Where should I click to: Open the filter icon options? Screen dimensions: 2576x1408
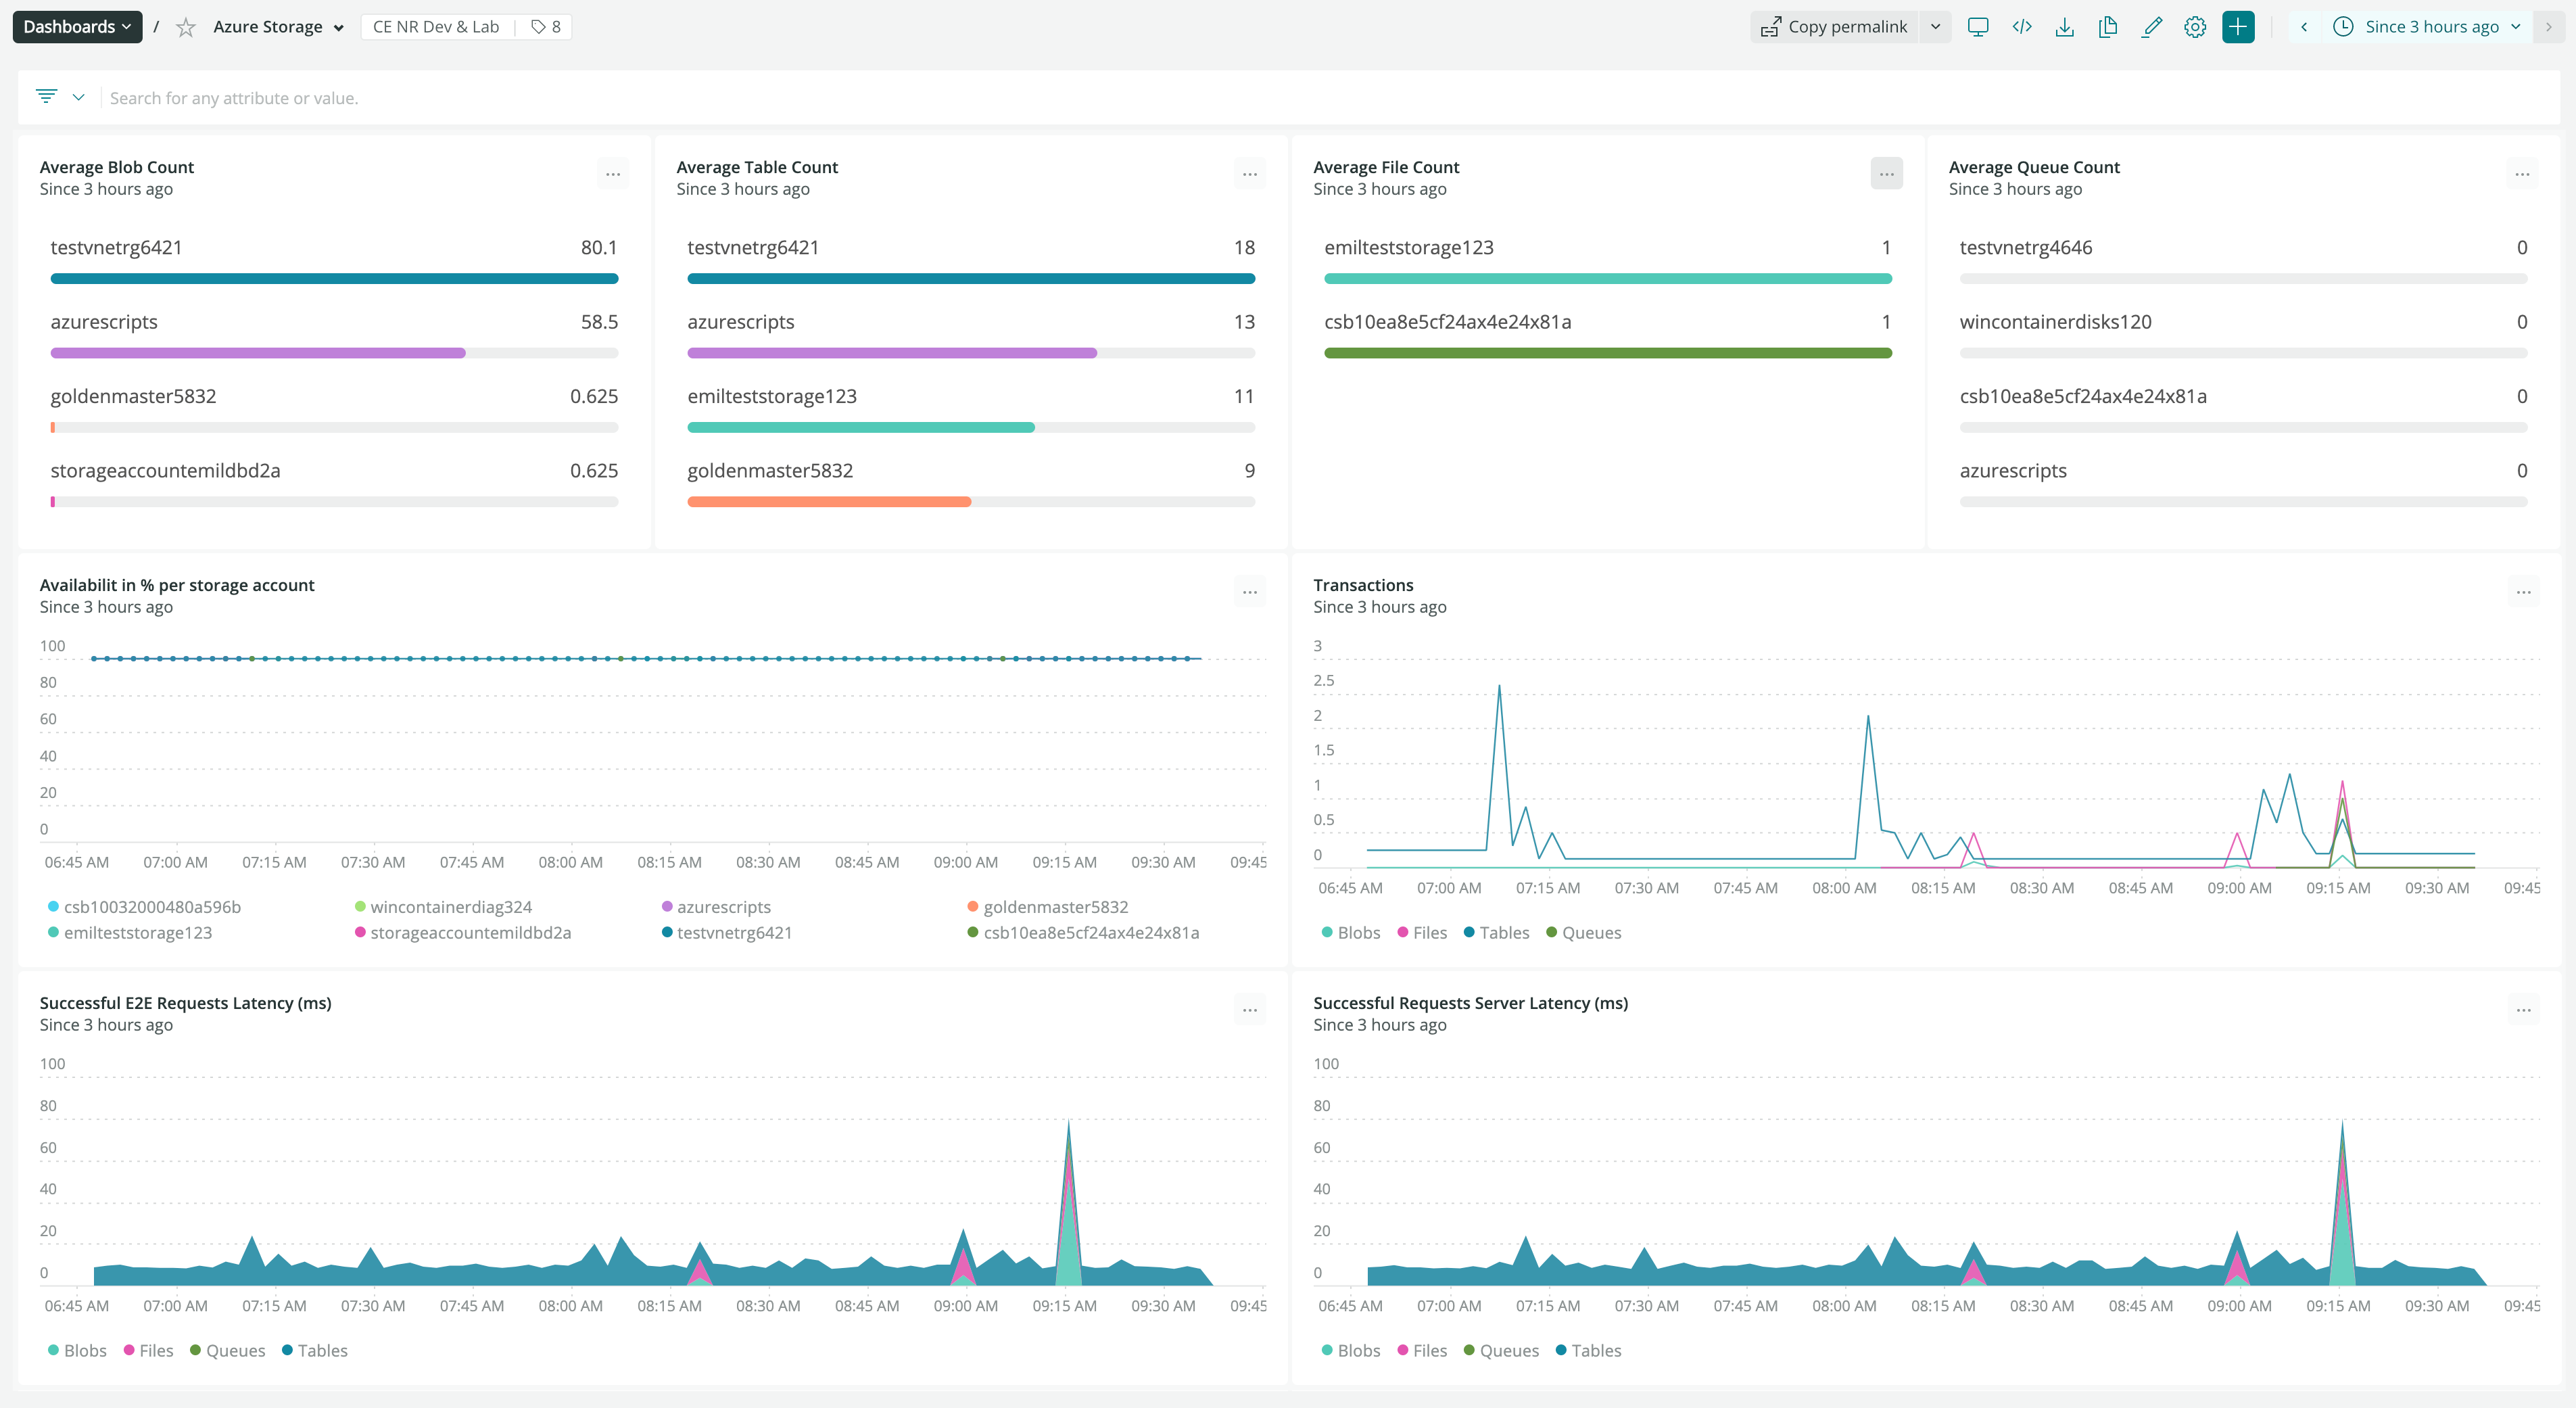[x=46, y=97]
